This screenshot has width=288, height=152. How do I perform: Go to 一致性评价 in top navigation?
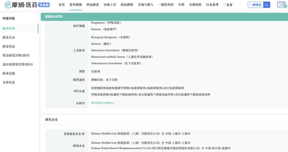(166, 5)
